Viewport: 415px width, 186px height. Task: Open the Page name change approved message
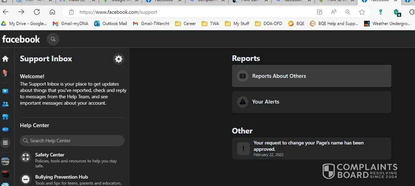click(311, 148)
